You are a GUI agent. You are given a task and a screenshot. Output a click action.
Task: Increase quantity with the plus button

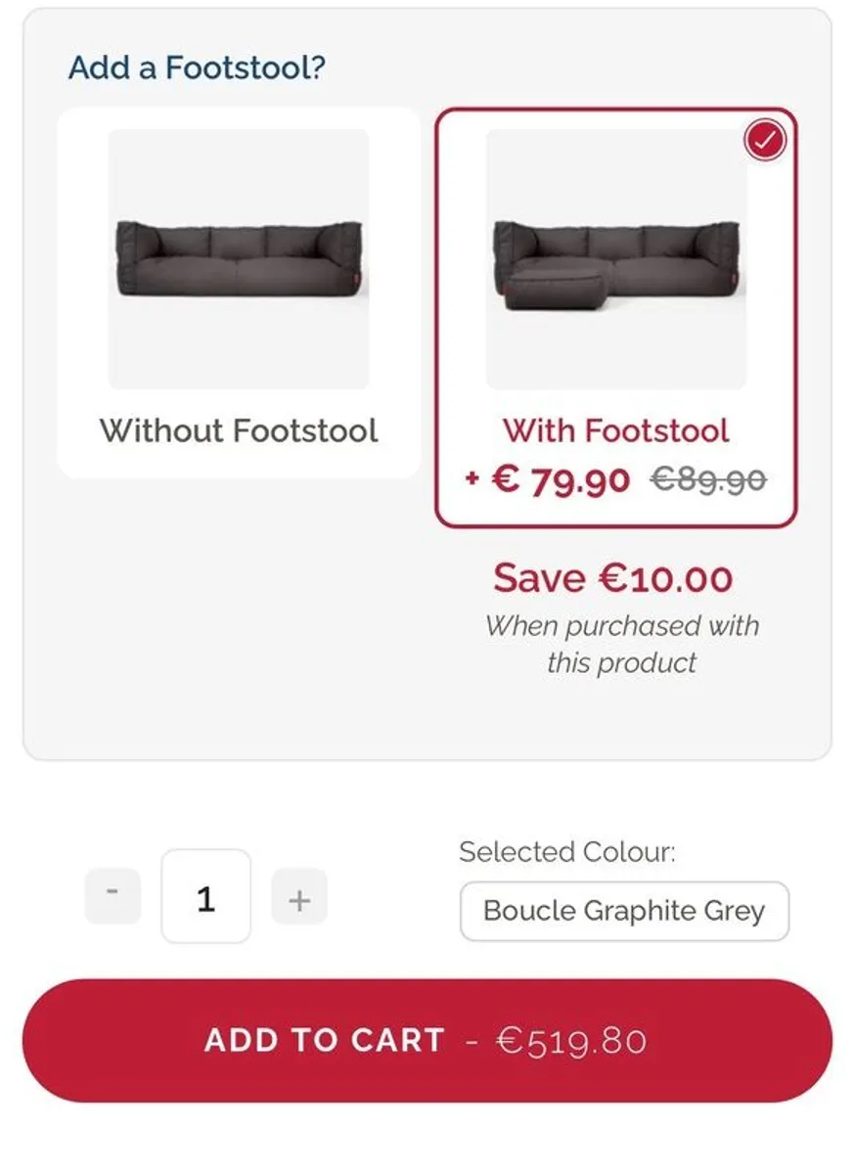tap(299, 896)
